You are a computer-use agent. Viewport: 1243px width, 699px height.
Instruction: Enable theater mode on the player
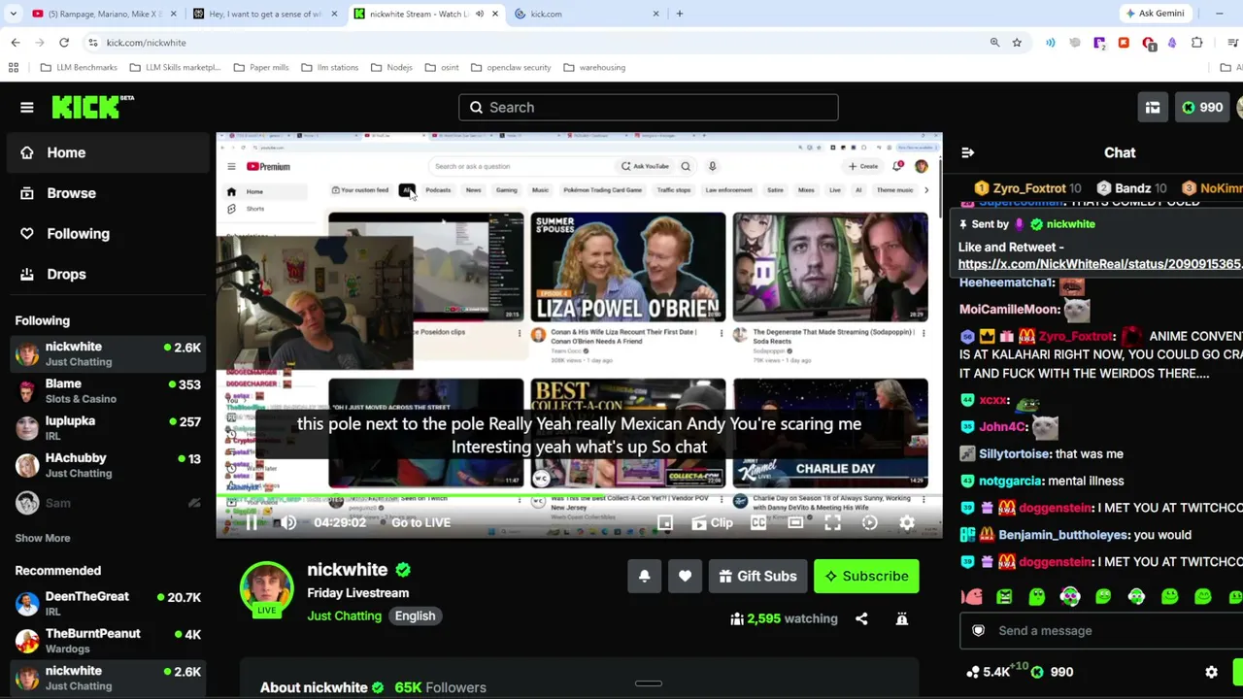pos(795,522)
